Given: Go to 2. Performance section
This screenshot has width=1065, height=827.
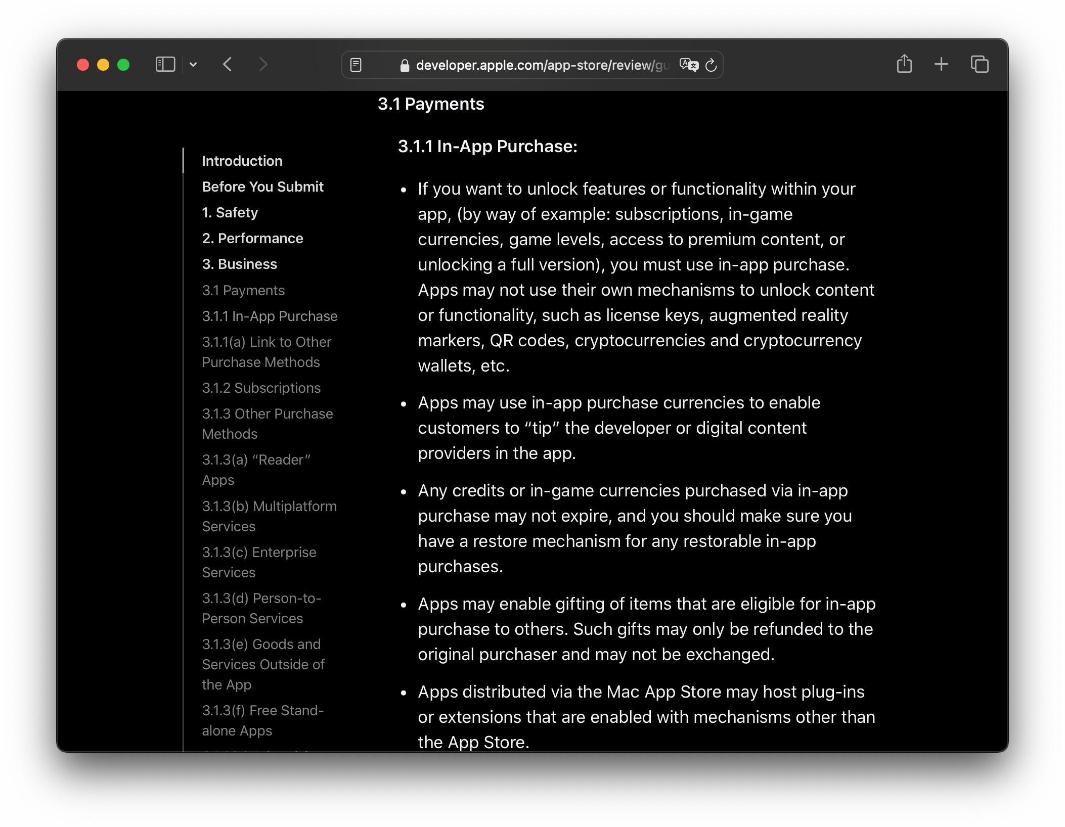Looking at the screenshot, I should tap(252, 238).
